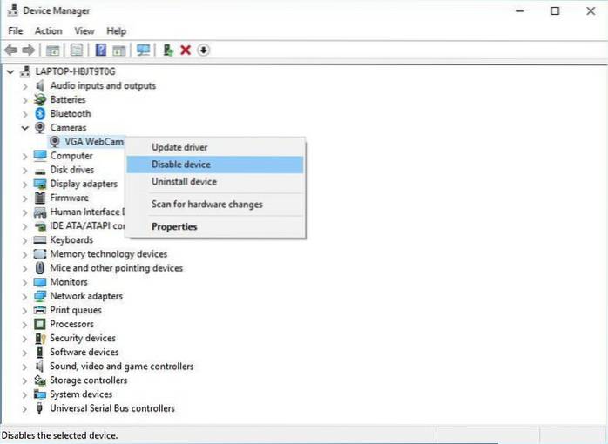Click the VGA WebCam device icon

coord(55,142)
